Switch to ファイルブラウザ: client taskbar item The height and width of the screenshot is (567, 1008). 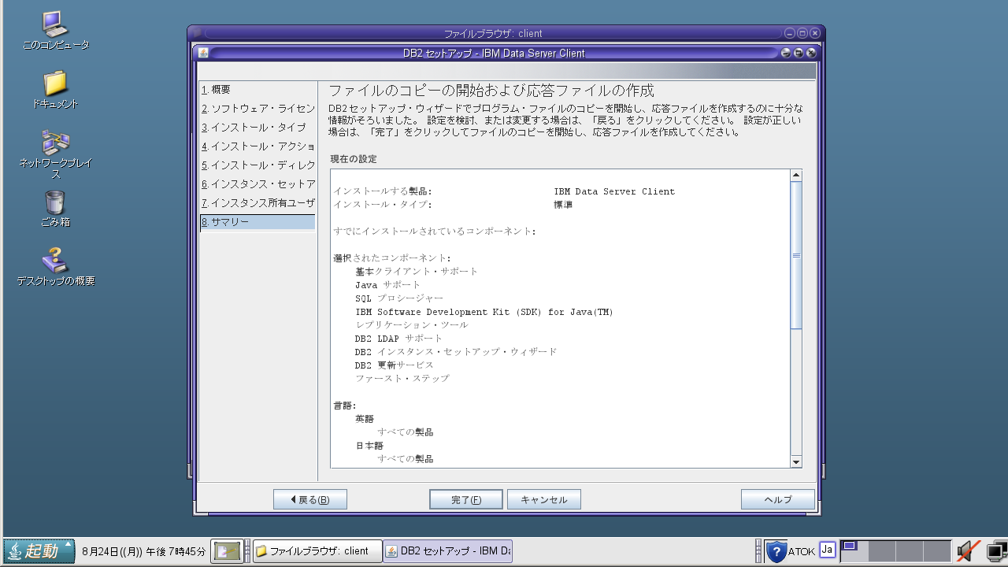pyautogui.click(x=317, y=551)
